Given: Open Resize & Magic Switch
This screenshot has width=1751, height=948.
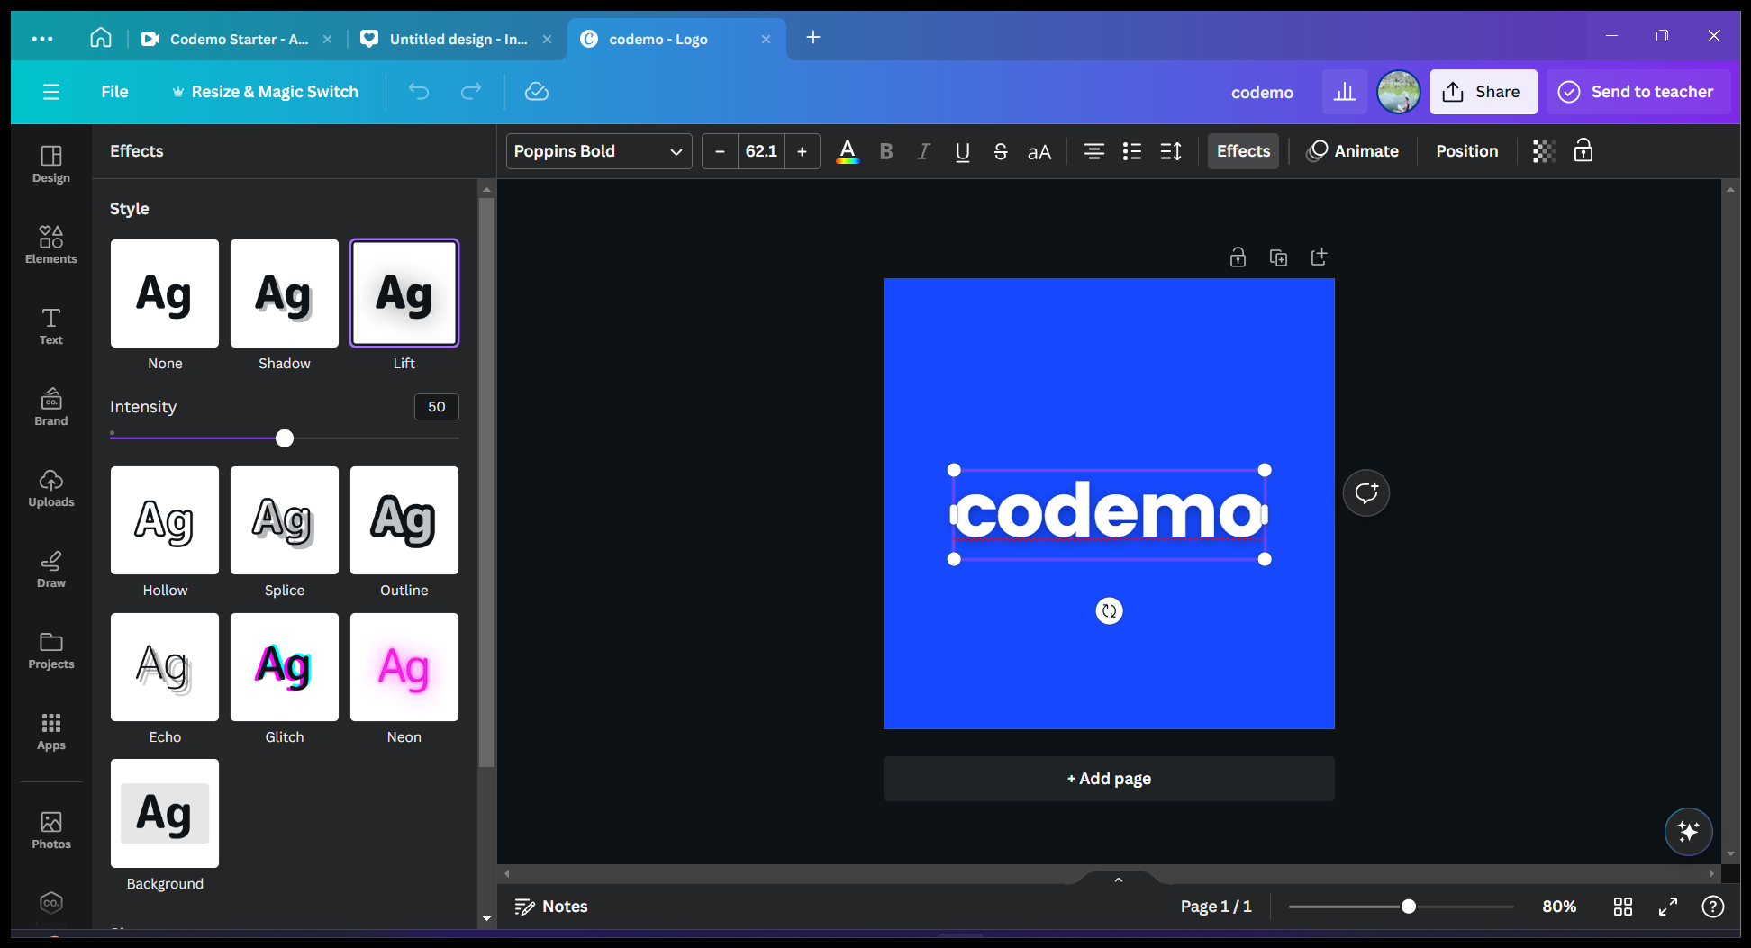Looking at the screenshot, I should pyautogui.click(x=266, y=92).
